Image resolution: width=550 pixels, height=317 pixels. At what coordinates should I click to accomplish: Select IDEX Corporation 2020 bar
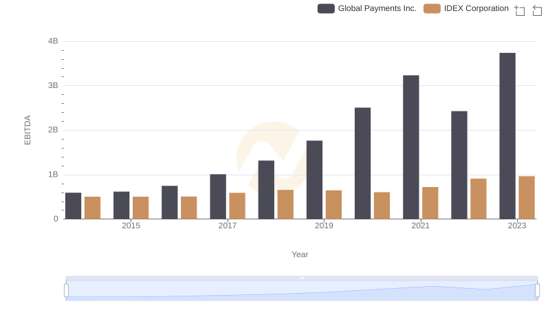click(x=382, y=206)
